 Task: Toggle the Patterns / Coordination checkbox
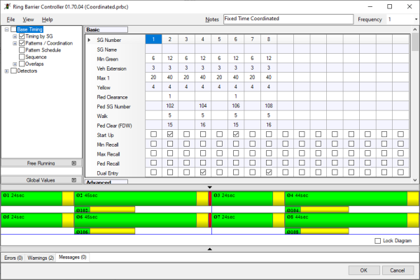tap(22, 43)
